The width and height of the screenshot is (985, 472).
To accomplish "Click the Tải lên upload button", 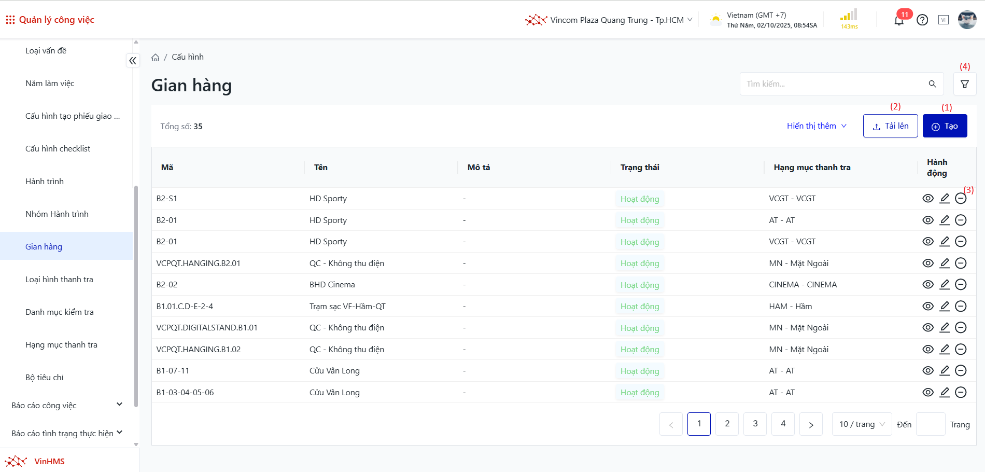I will tap(890, 126).
